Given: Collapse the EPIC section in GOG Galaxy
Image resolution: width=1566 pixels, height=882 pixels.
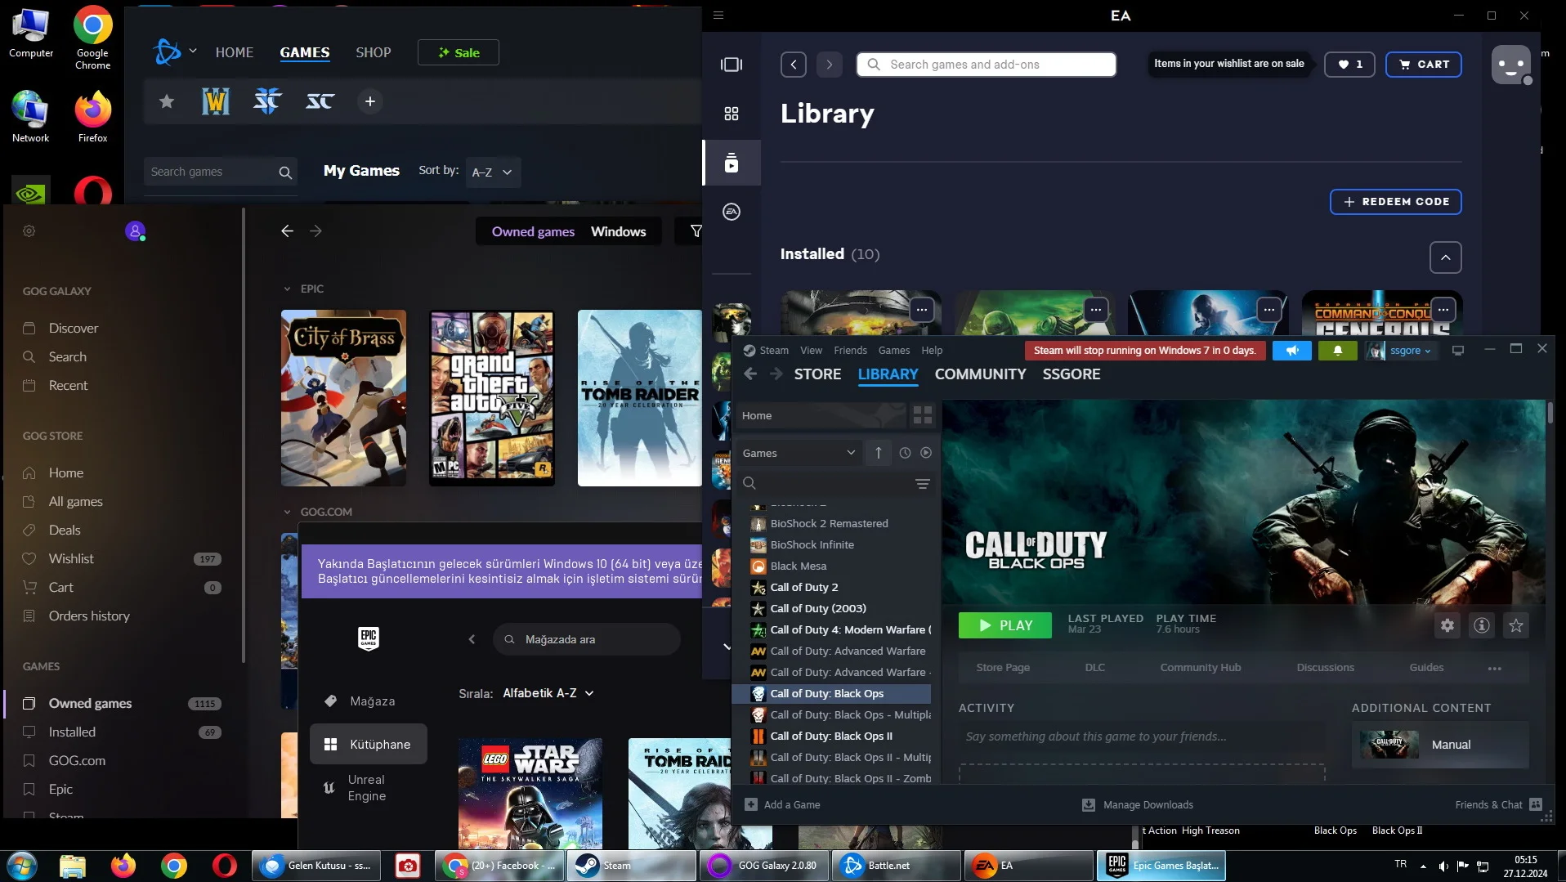Looking at the screenshot, I should [287, 289].
